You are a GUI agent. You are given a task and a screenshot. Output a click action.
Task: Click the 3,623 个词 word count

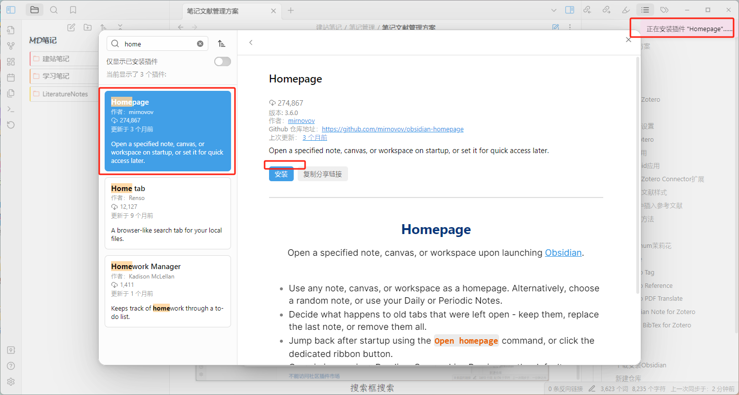click(x=614, y=389)
